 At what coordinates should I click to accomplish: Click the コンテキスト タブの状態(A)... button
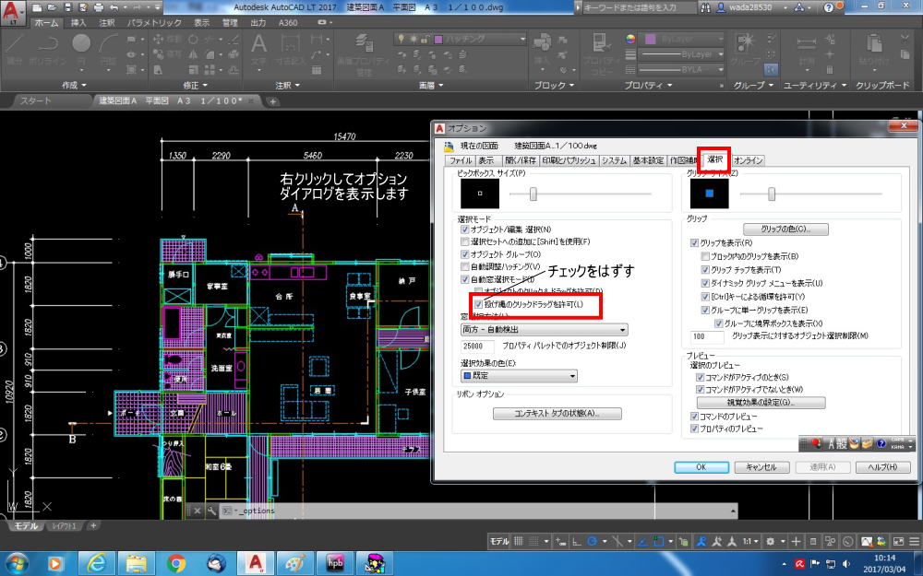click(557, 414)
